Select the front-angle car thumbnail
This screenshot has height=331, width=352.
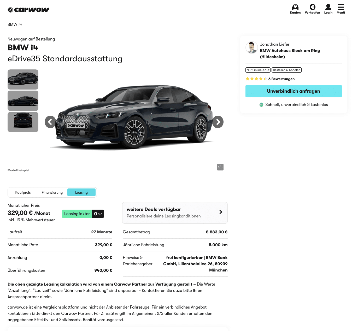pos(23,79)
